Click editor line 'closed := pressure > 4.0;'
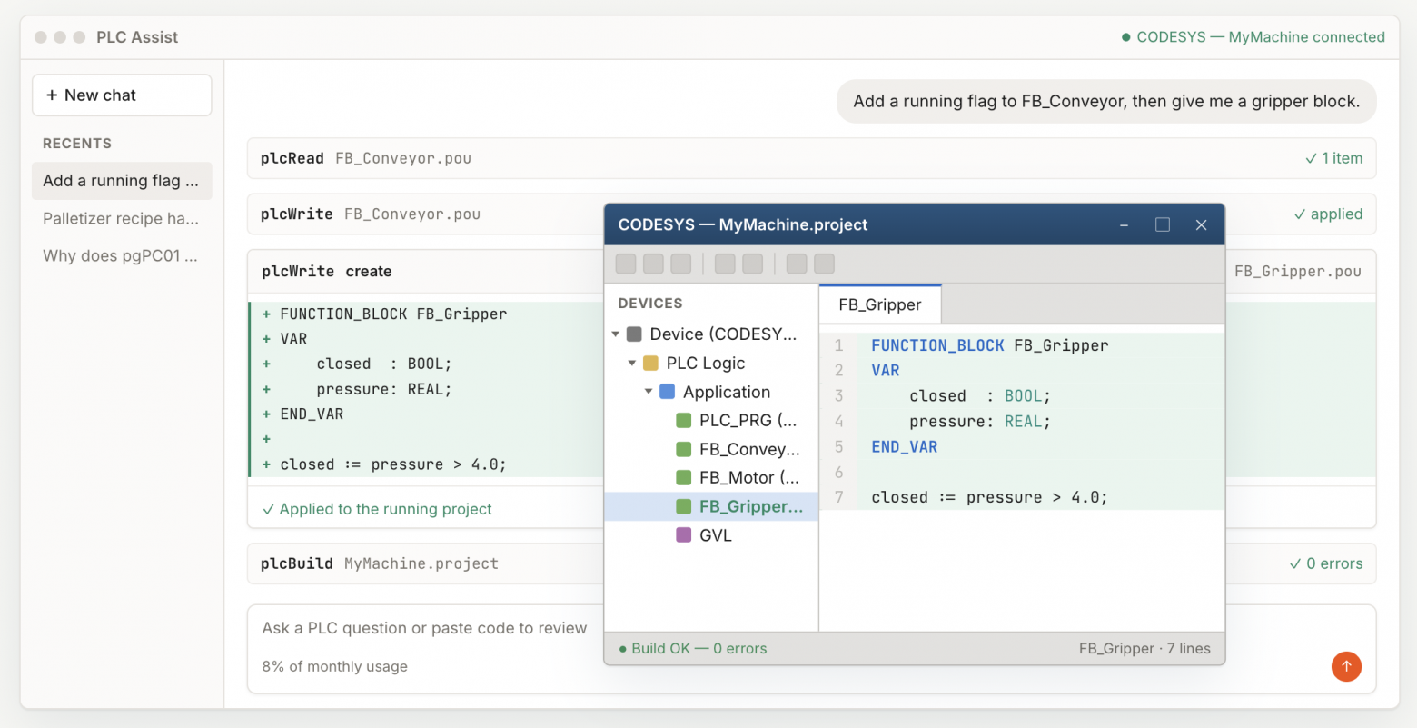Viewport: 1417px width, 728px height. coord(990,497)
